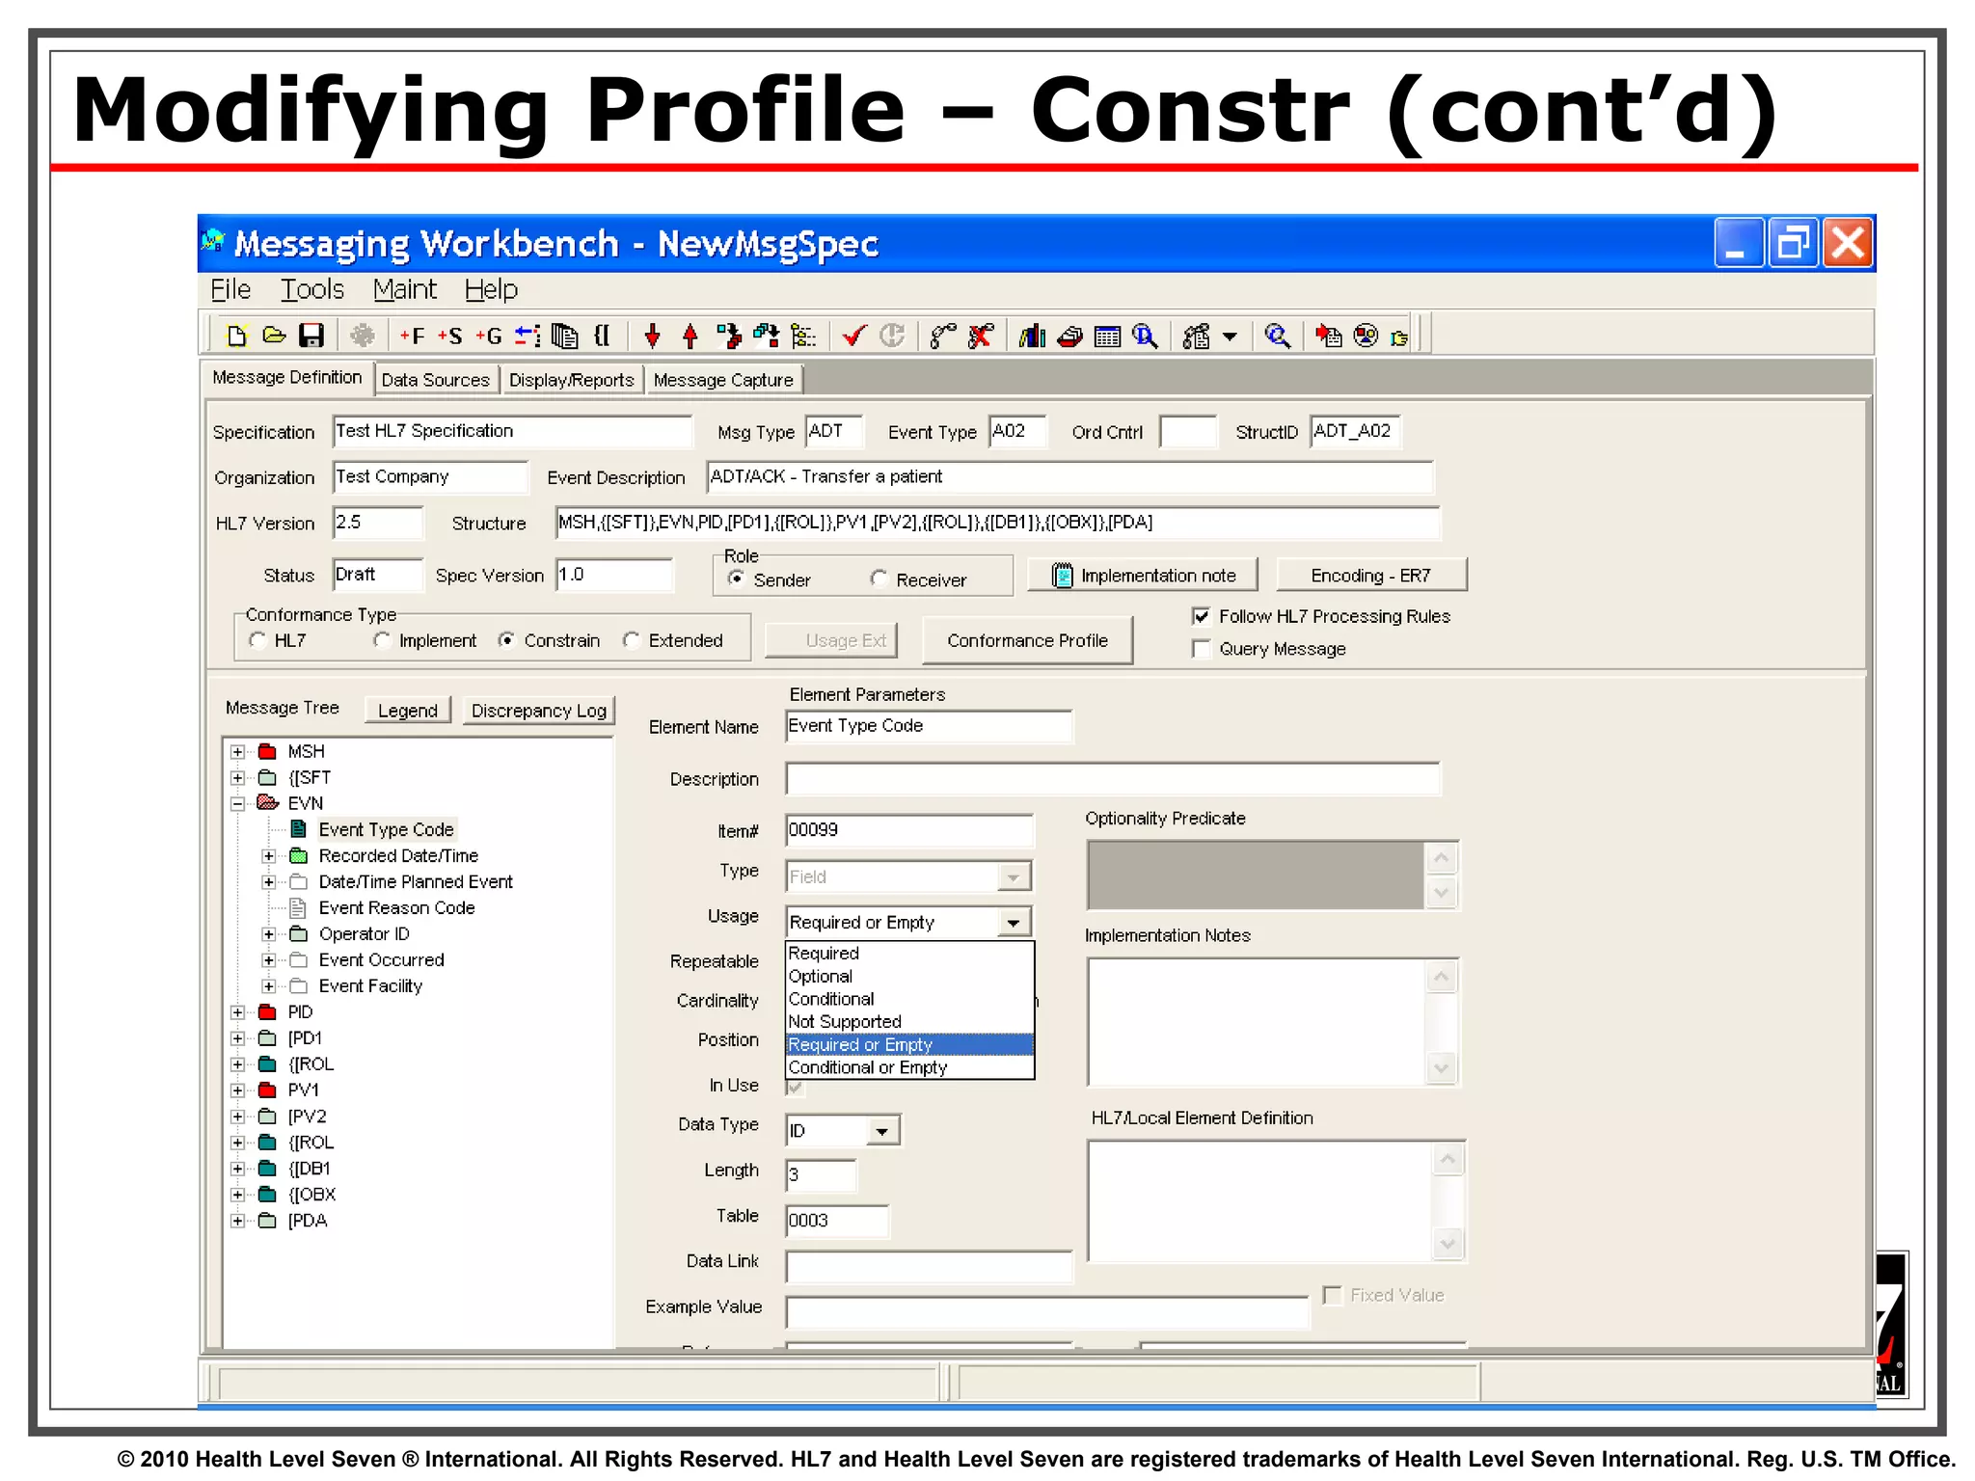Click the copy pages toolbar icon

565,336
